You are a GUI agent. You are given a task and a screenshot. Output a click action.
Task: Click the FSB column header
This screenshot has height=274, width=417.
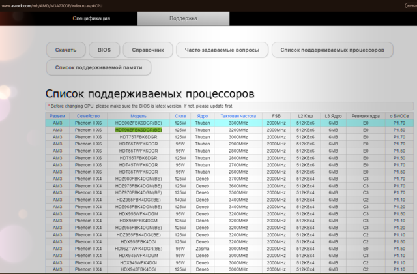[276, 115]
